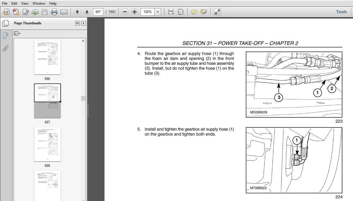Click the figure label 'MT08B022'

258,188
